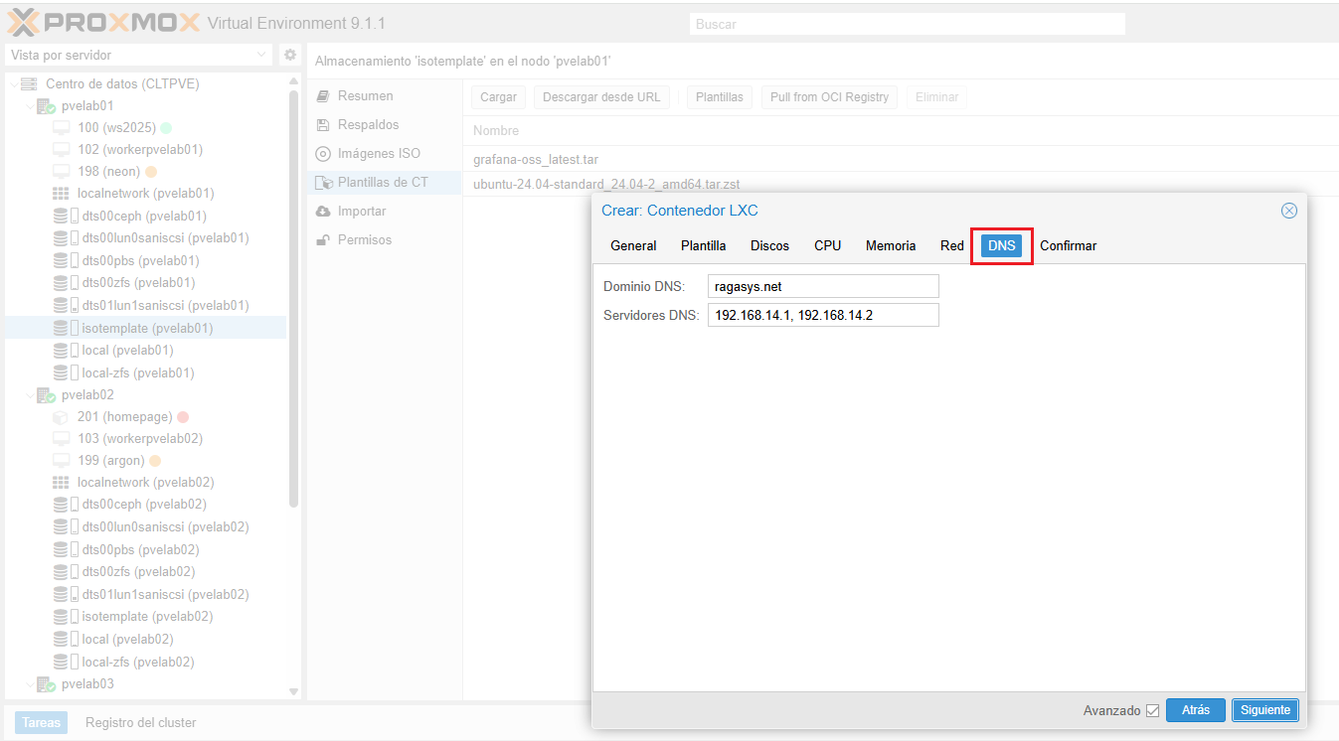
Task: Click the Respaldos floppy disk icon
Action: (322, 125)
